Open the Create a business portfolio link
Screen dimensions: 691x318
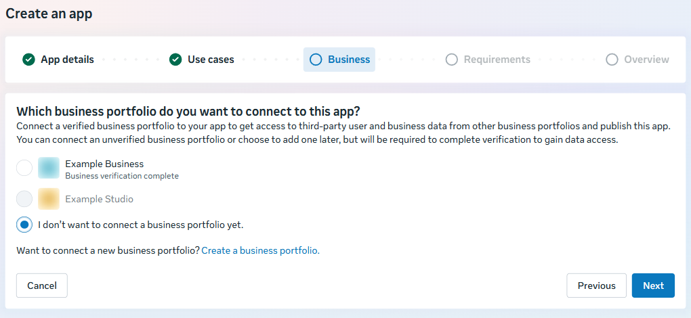coord(260,251)
